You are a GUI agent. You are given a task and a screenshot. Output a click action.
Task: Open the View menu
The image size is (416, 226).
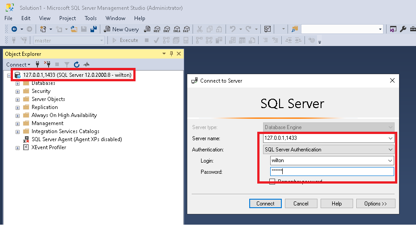pyautogui.click(x=45, y=18)
